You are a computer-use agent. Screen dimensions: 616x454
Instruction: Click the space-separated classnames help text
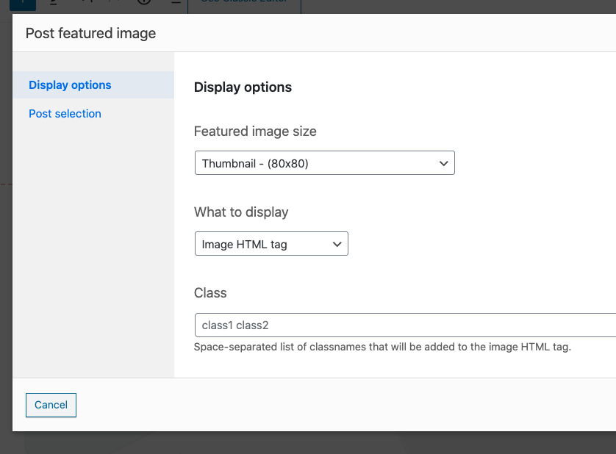(x=382, y=347)
